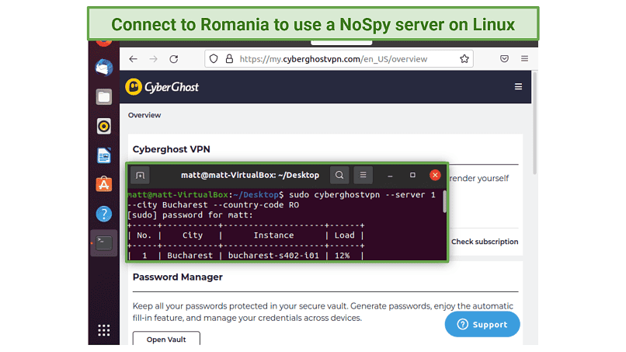Click the Bucharest city cell in terminal

(x=190, y=256)
